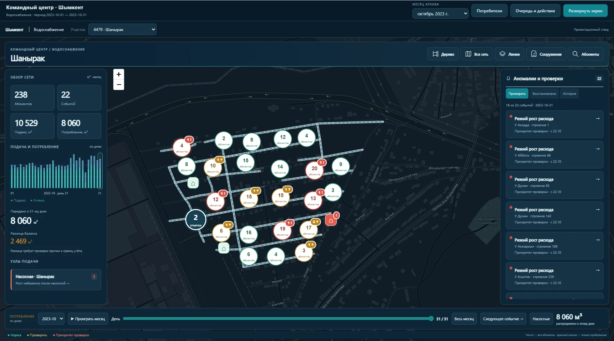This screenshot has height=341, width=614.
Task: Play the month with Проиграть месяц
Action: pyautogui.click(x=88, y=319)
